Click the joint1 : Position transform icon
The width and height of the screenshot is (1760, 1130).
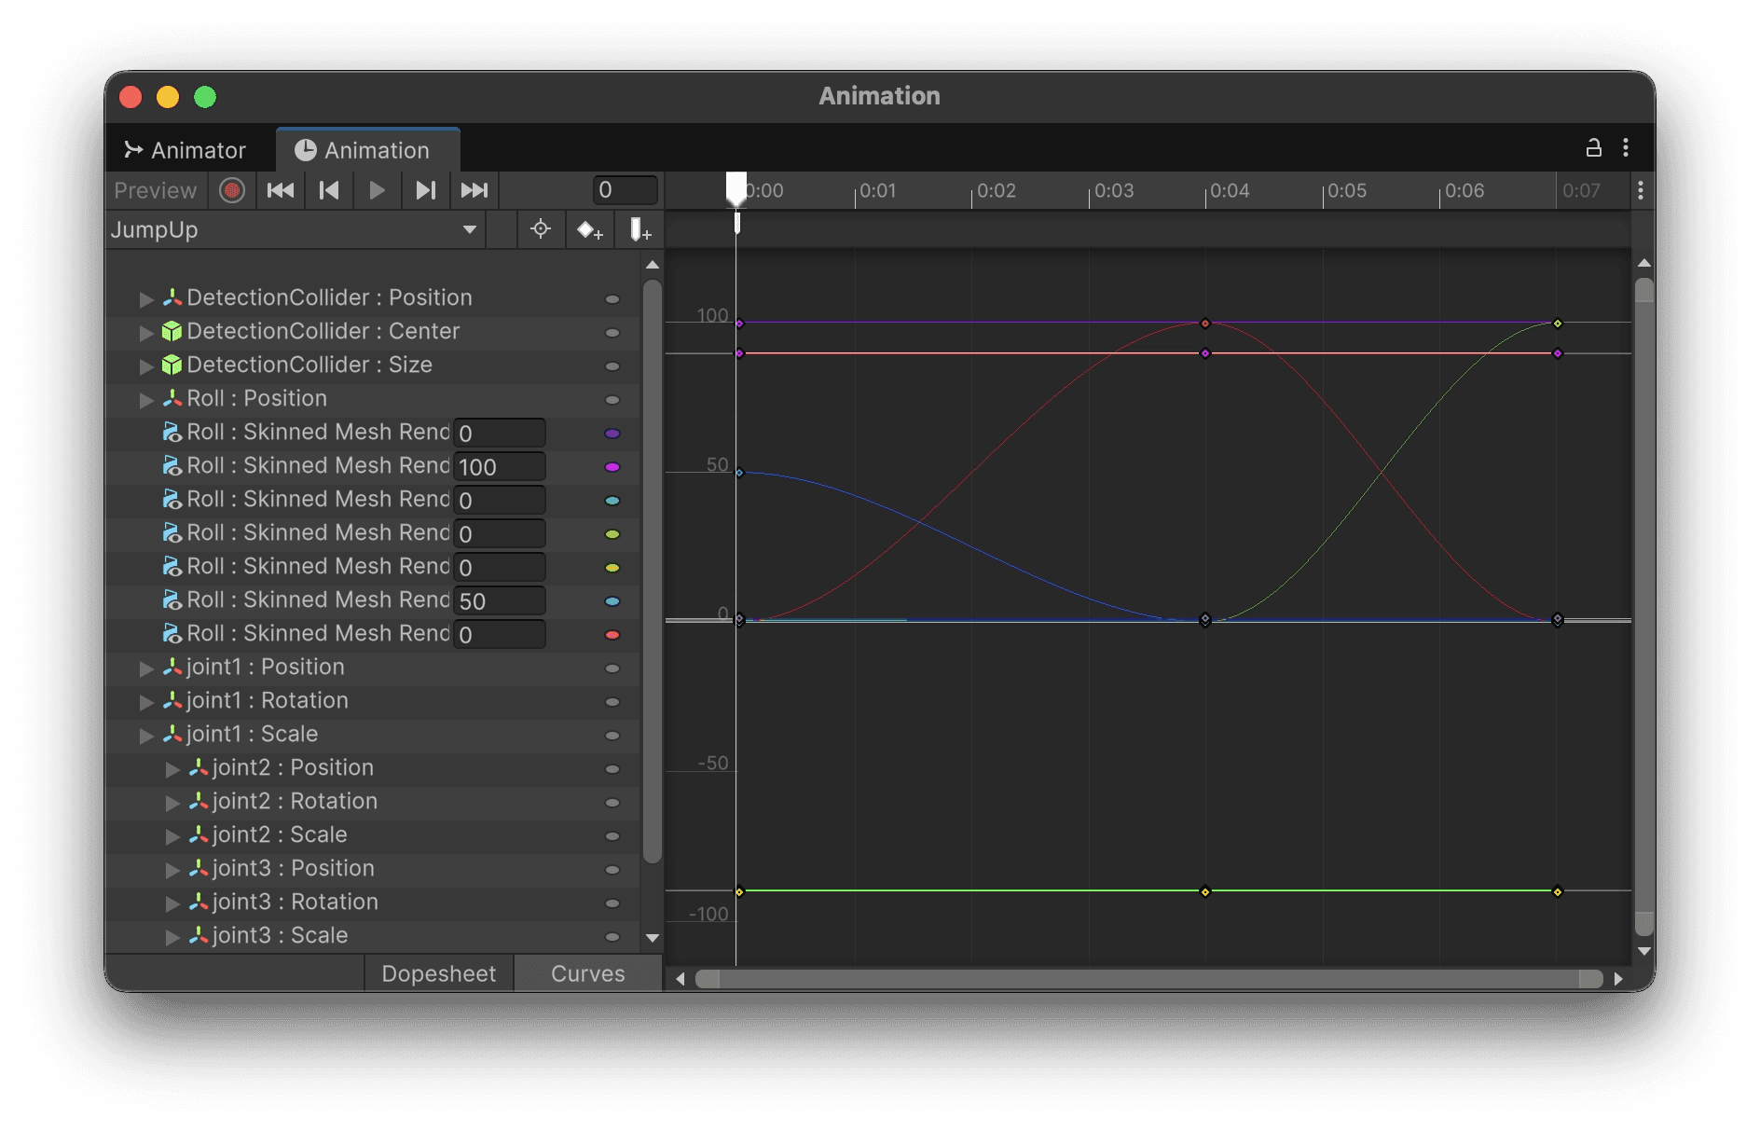(x=172, y=667)
